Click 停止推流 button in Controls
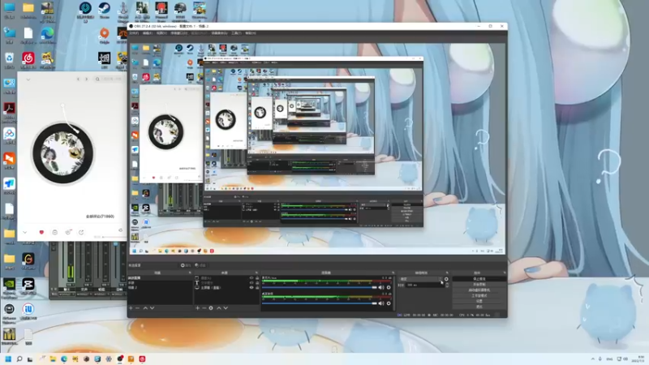The width and height of the screenshot is (649, 365). click(479, 279)
